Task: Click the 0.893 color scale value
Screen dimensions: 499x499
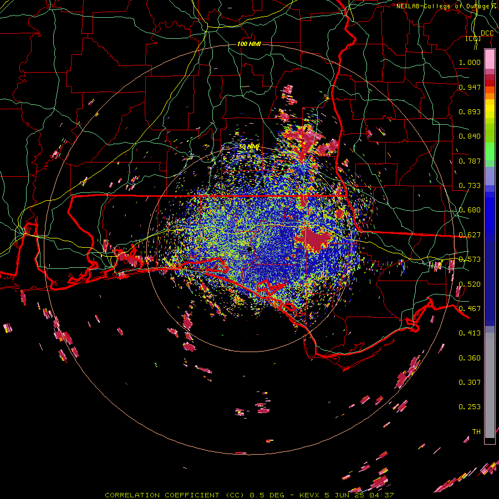Action: pos(470,111)
